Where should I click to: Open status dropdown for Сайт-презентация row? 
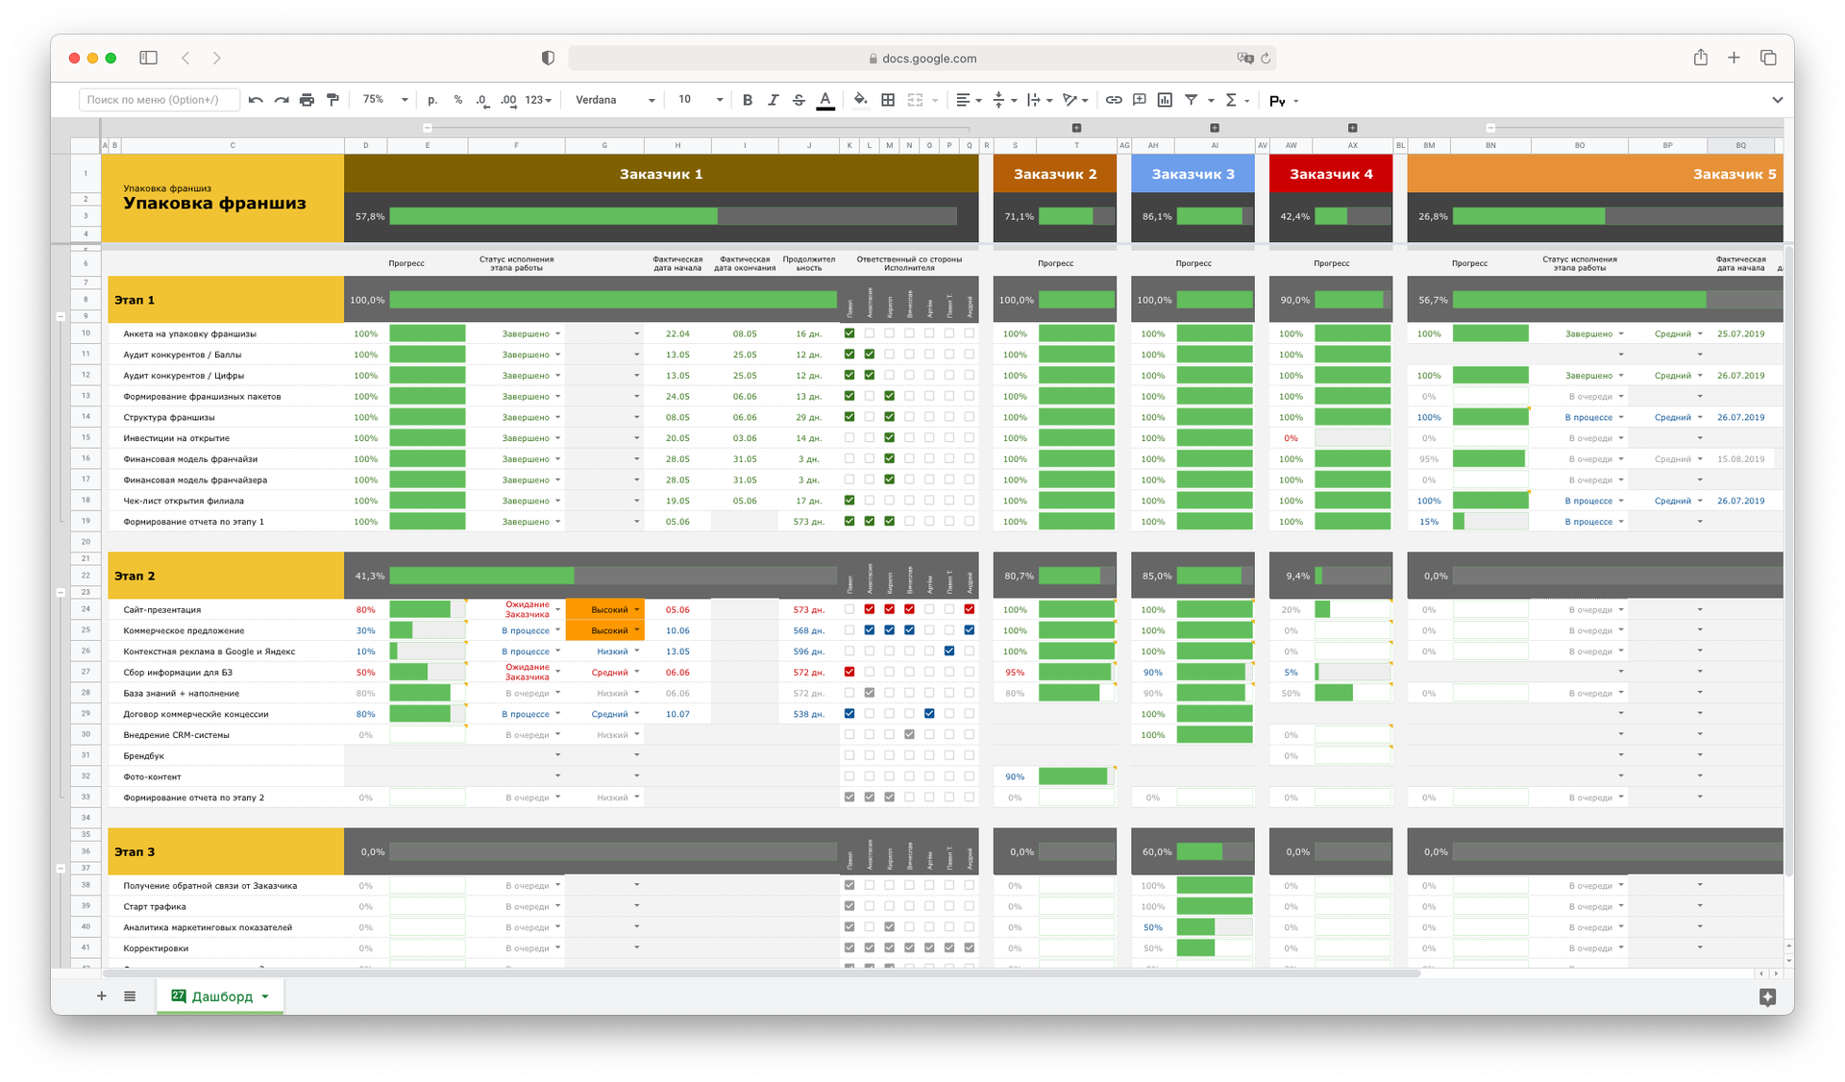(557, 609)
